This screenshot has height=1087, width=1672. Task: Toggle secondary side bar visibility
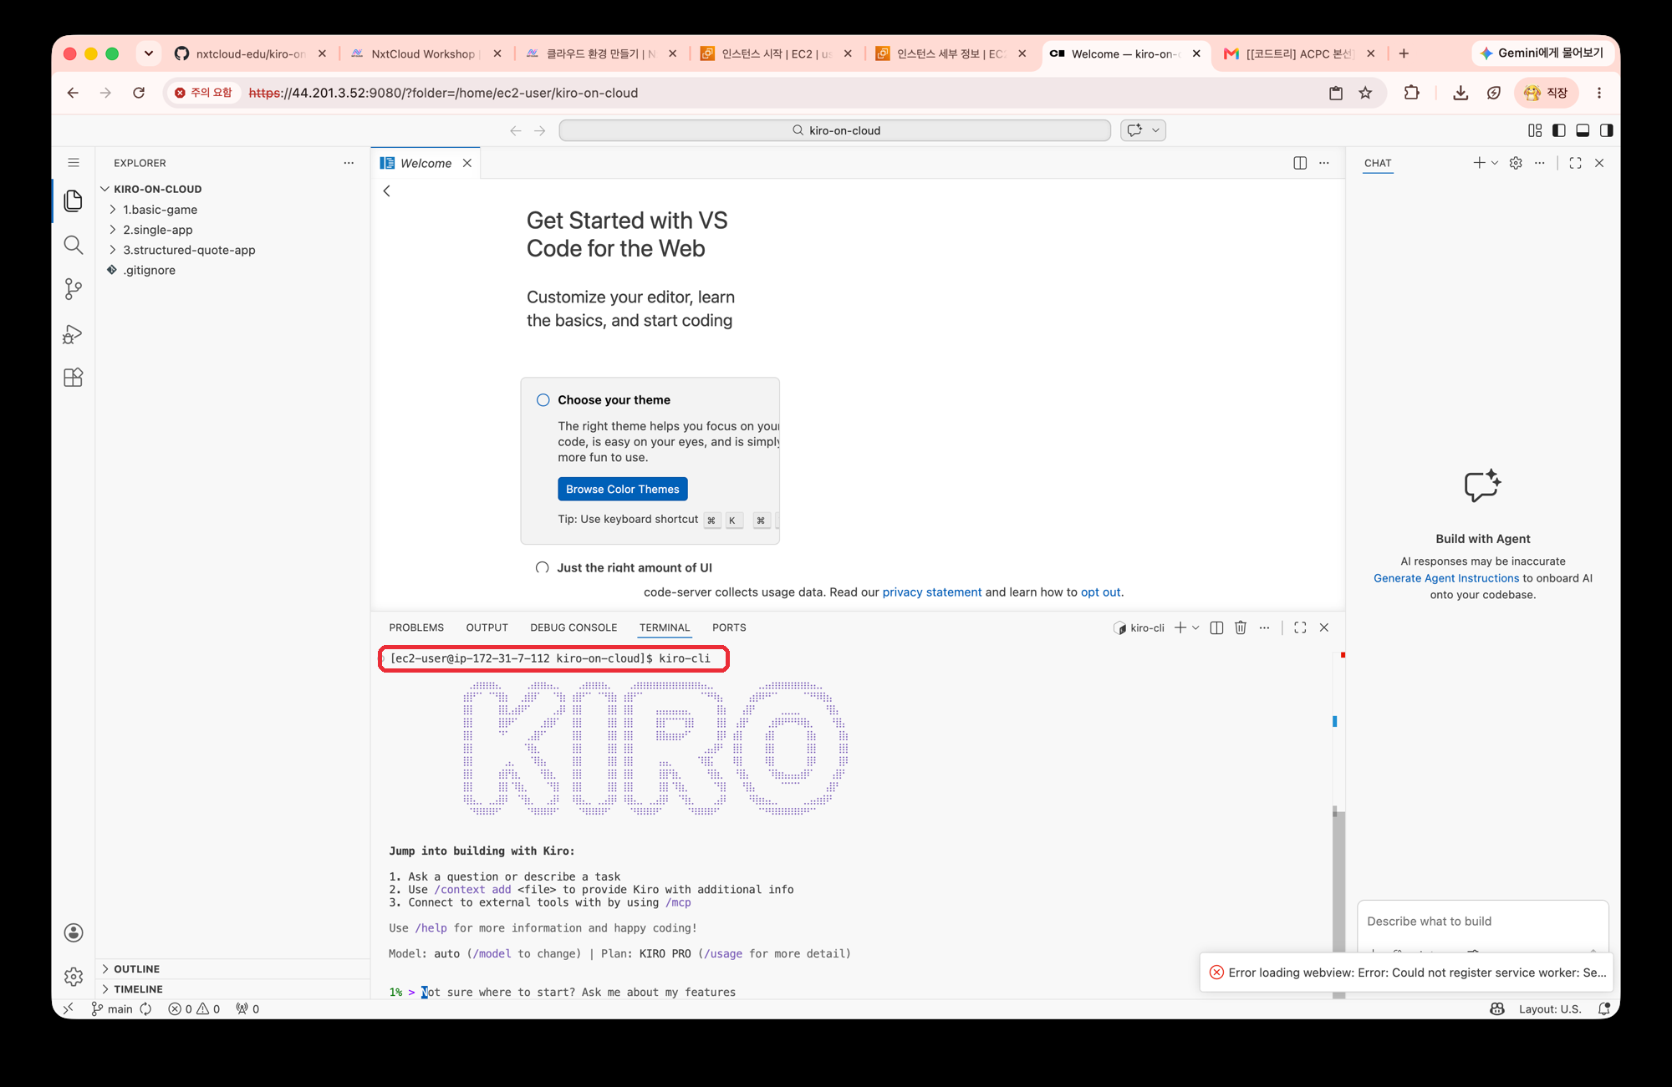(1606, 130)
